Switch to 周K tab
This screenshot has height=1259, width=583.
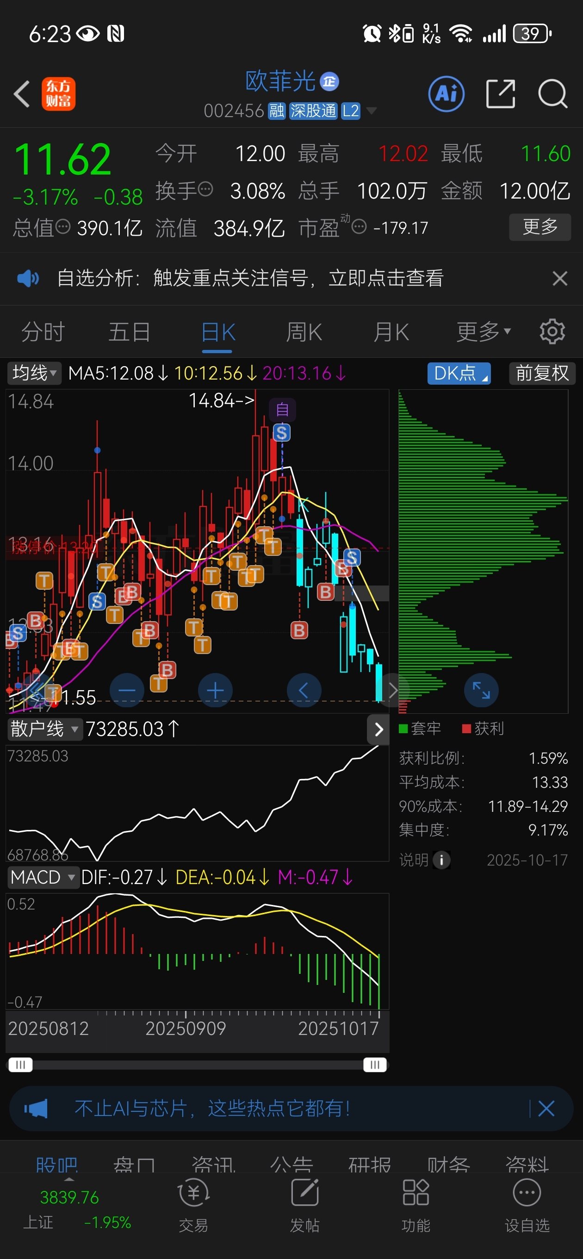[x=304, y=332]
